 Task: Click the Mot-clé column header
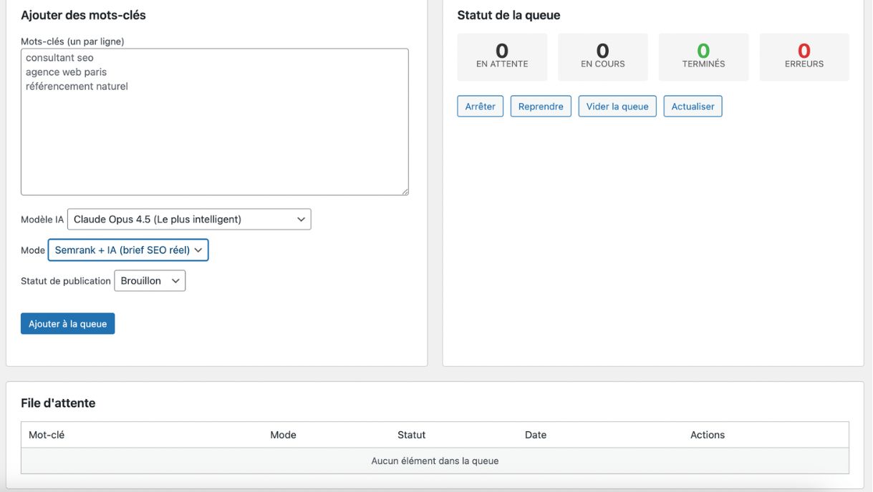[x=47, y=435]
